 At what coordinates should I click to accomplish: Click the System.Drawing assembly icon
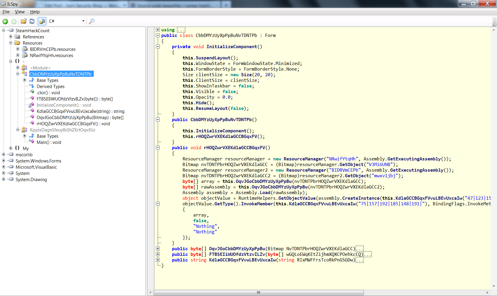[11, 179]
